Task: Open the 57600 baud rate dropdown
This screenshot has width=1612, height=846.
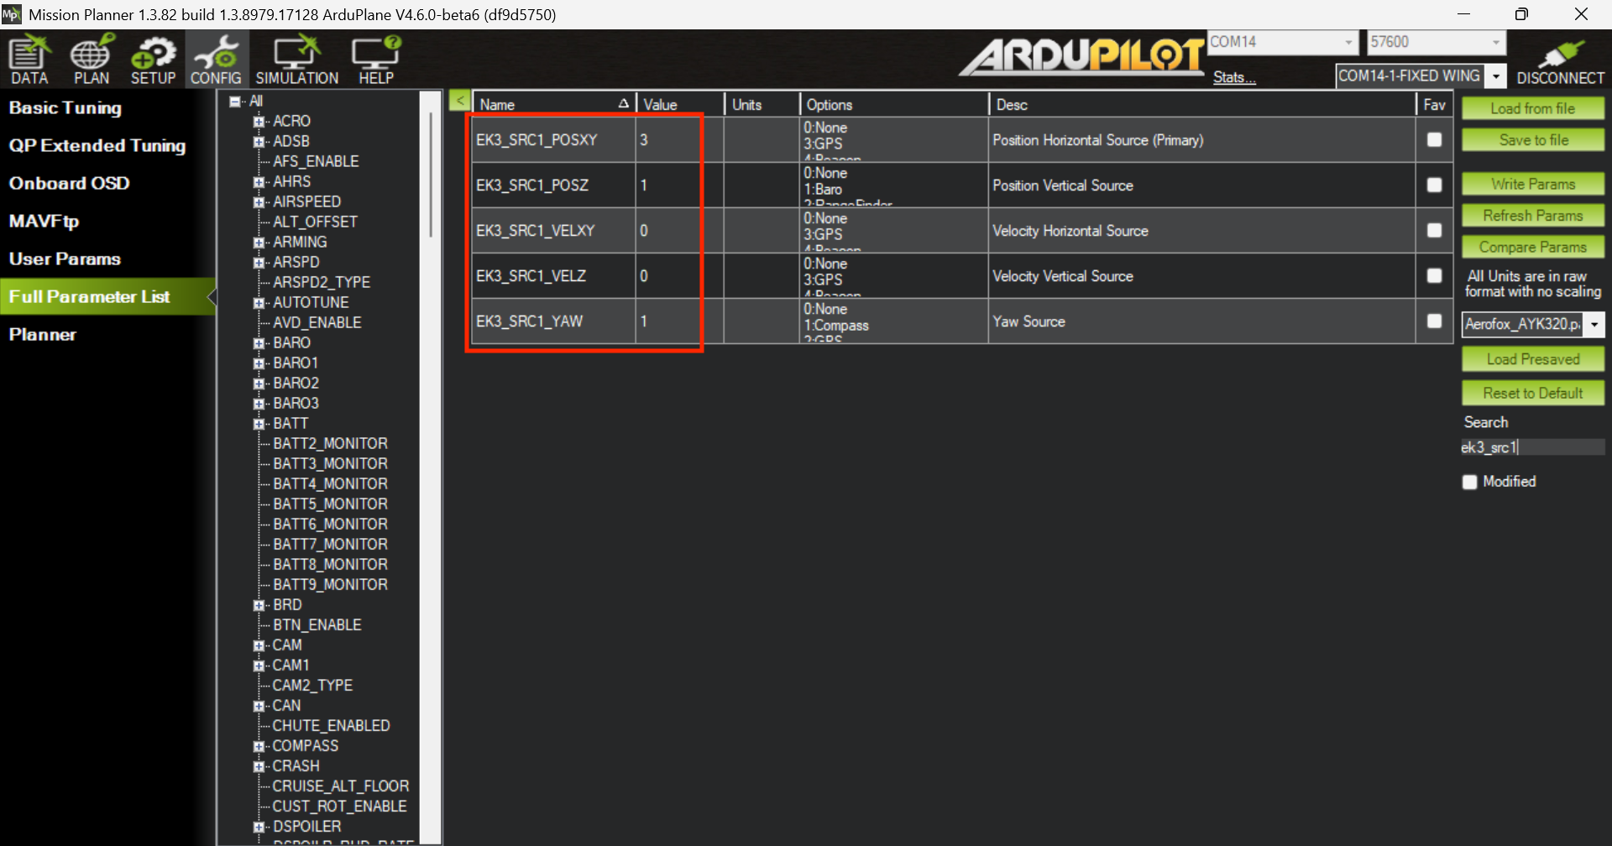Action: tap(1495, 42)
